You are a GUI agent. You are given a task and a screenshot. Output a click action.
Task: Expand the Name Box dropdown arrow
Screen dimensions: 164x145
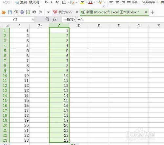click(33, 20)
